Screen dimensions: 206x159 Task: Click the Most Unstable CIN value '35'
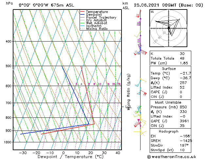pos(182,126)
